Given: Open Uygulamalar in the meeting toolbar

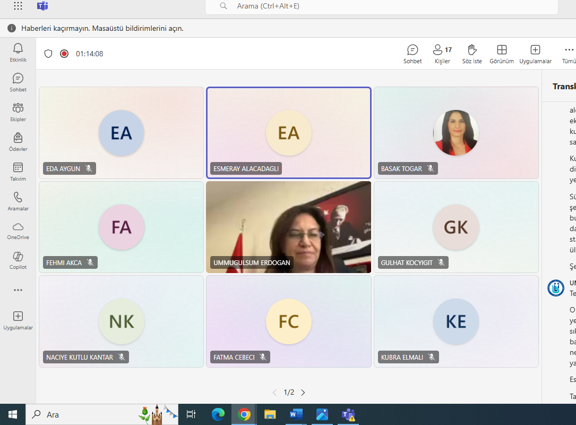Looking at the screenshot, I should 535,54.
